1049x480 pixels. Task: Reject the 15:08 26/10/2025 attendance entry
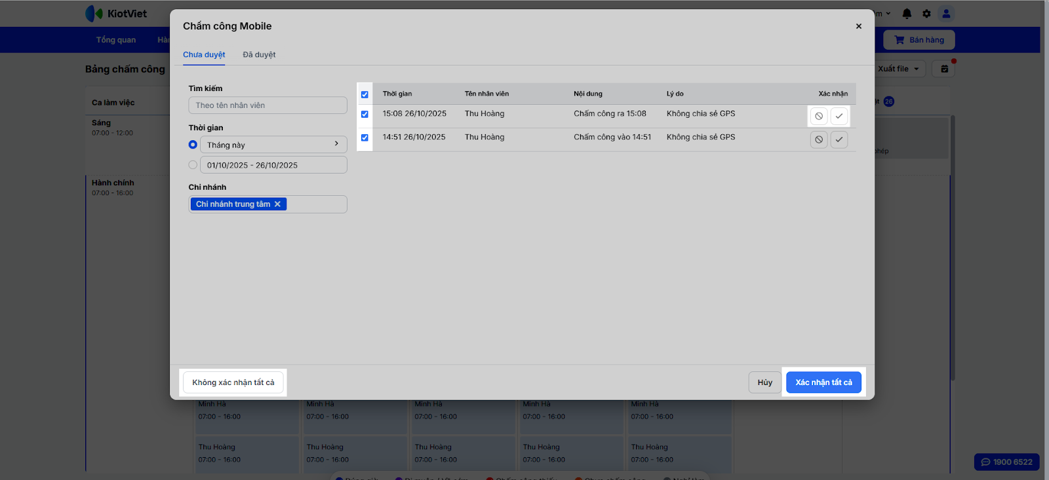coord(819,116)
